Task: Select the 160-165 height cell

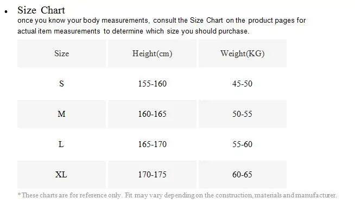Action: [x=152, y=114]
